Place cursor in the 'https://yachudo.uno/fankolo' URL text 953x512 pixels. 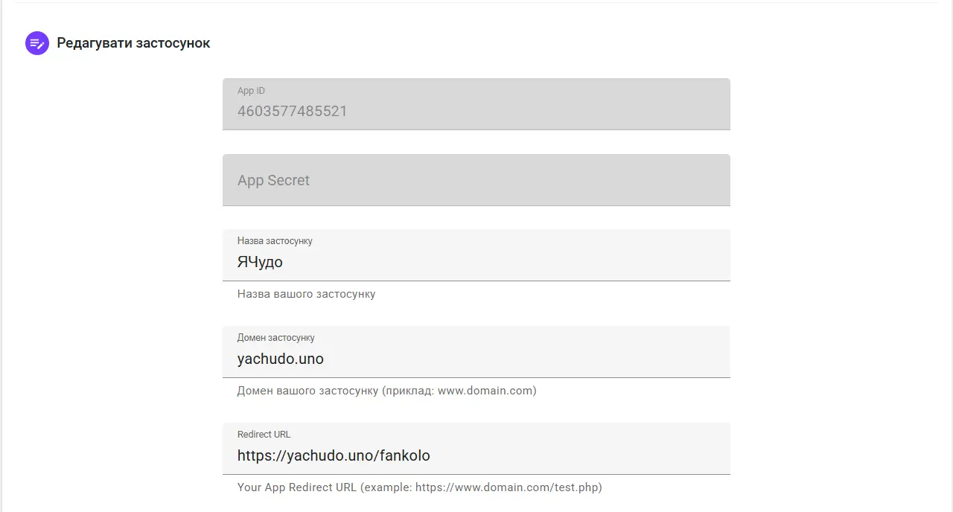(334, 456)
